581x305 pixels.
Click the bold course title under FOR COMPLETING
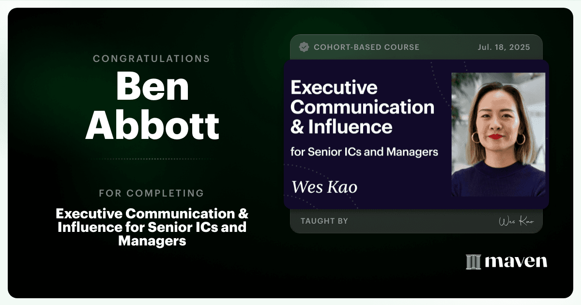point(152,227)
